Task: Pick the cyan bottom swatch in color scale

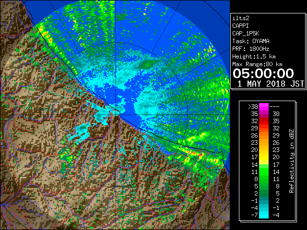Action: coord(264,215)
